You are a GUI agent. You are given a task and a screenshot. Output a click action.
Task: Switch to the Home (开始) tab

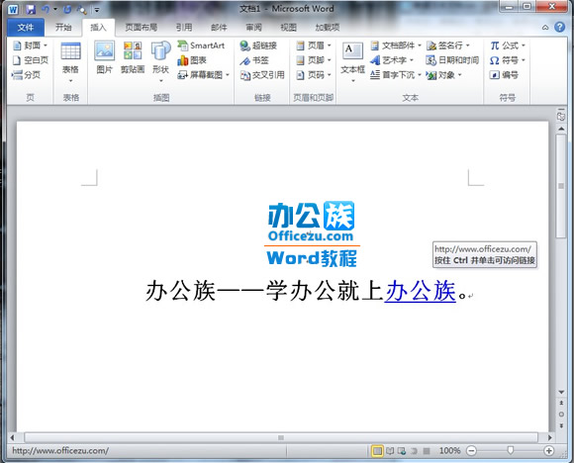(x=63, y=27)
